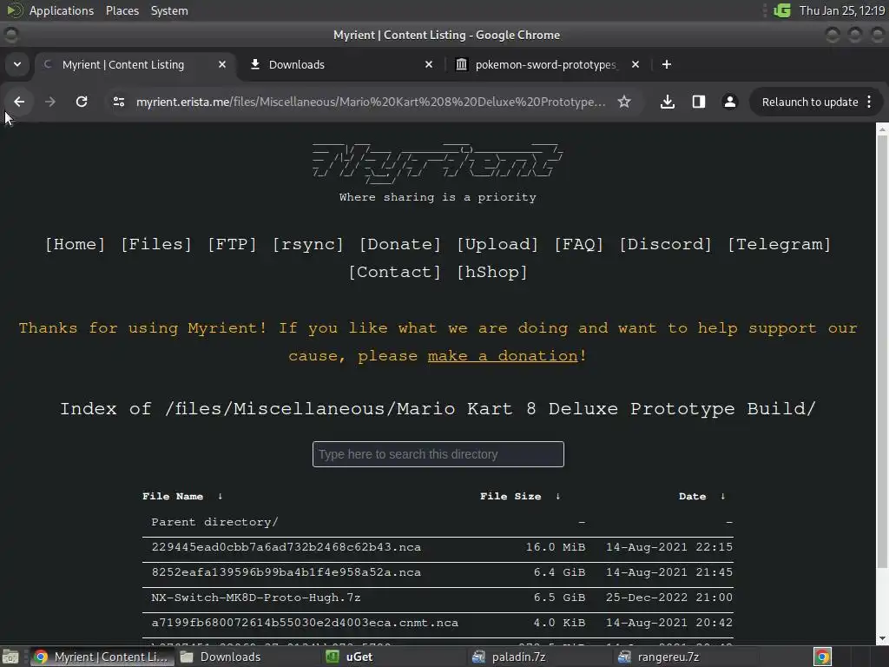This screenshot has height=667, width=889.
Task: Open the Chrome downloads tray icon
Action: [x=668, y=102]
